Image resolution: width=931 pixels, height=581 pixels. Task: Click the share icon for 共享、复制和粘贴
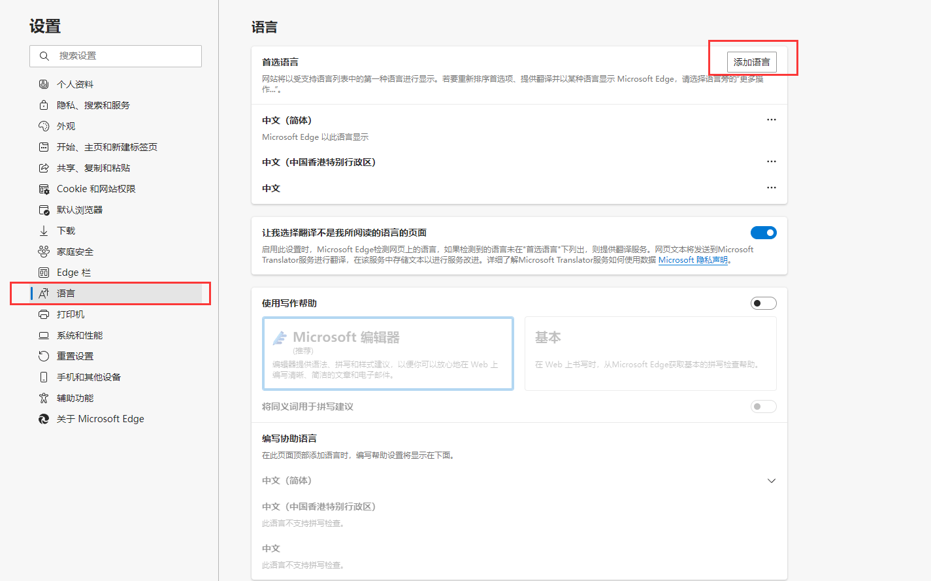tap(44, 168)
